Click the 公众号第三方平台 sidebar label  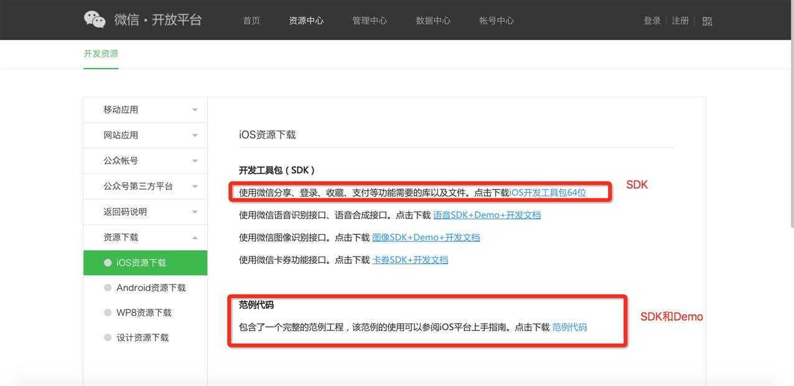coord(138,186)
